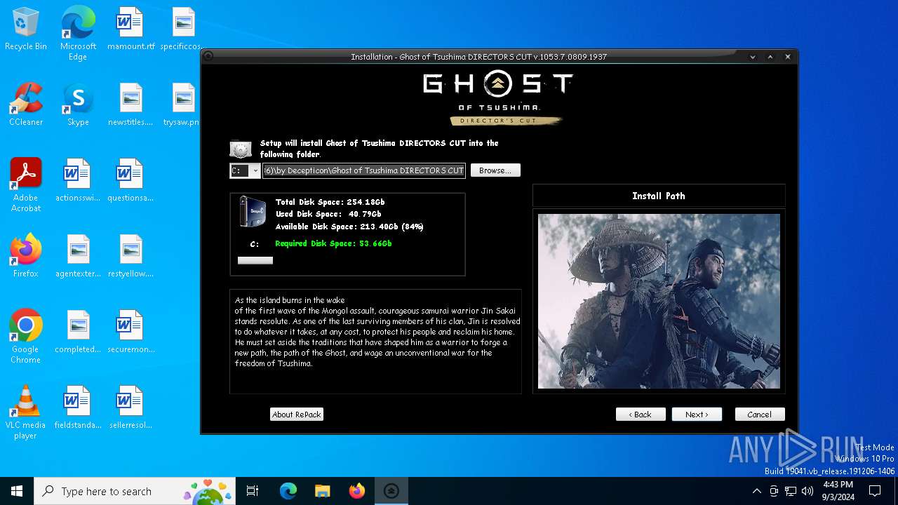Roll up installer window via title bar arrow
This screenshot has width=898, height=505.
click(770, 57)
